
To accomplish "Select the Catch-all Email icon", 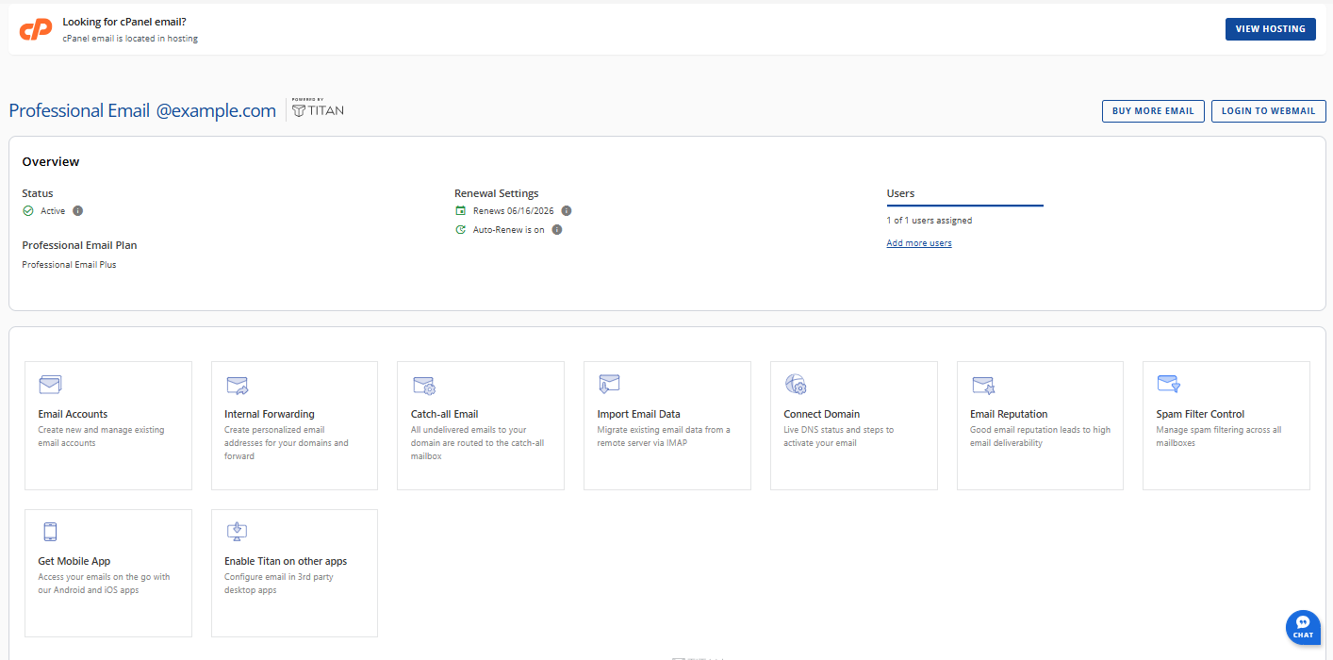I will click(423, 385).
